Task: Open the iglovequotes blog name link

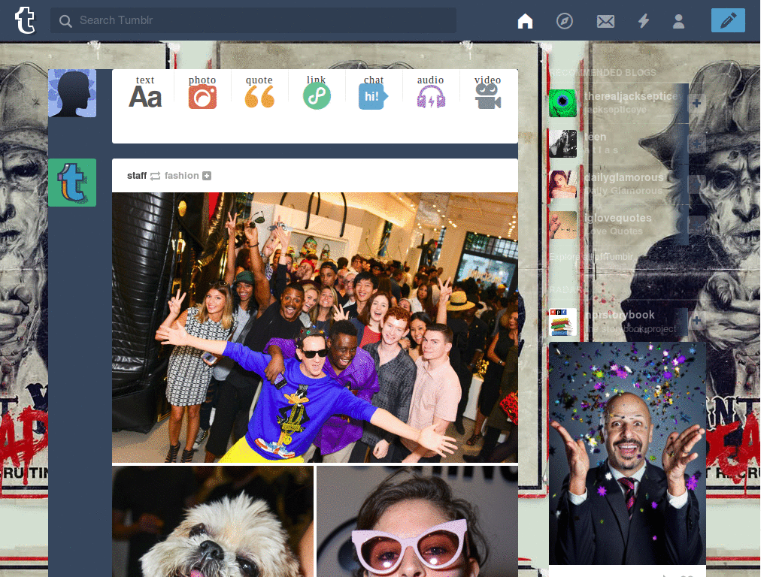Action: point(618,218)
